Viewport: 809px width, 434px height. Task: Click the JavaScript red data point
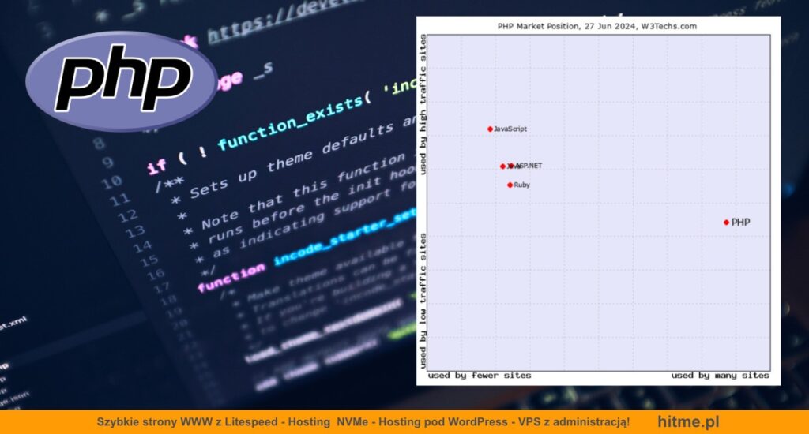490,129
